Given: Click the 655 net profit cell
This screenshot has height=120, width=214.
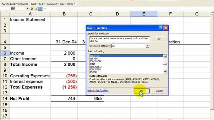Looking at the screenshot, I should (x=91, y=99).
